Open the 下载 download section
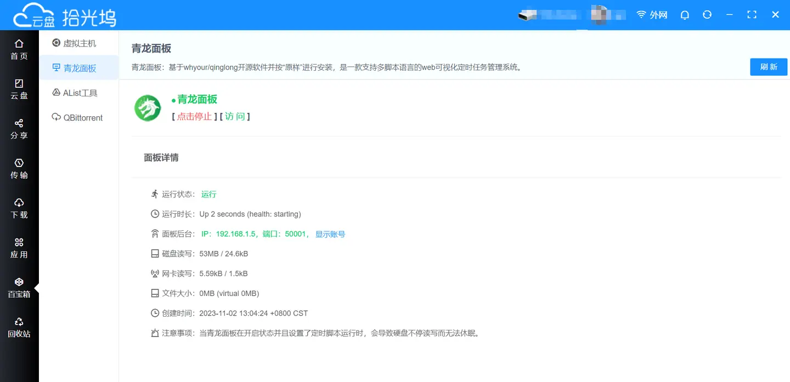Image resolution: width=790 pixels, height=382 pixels. (19, 208)
